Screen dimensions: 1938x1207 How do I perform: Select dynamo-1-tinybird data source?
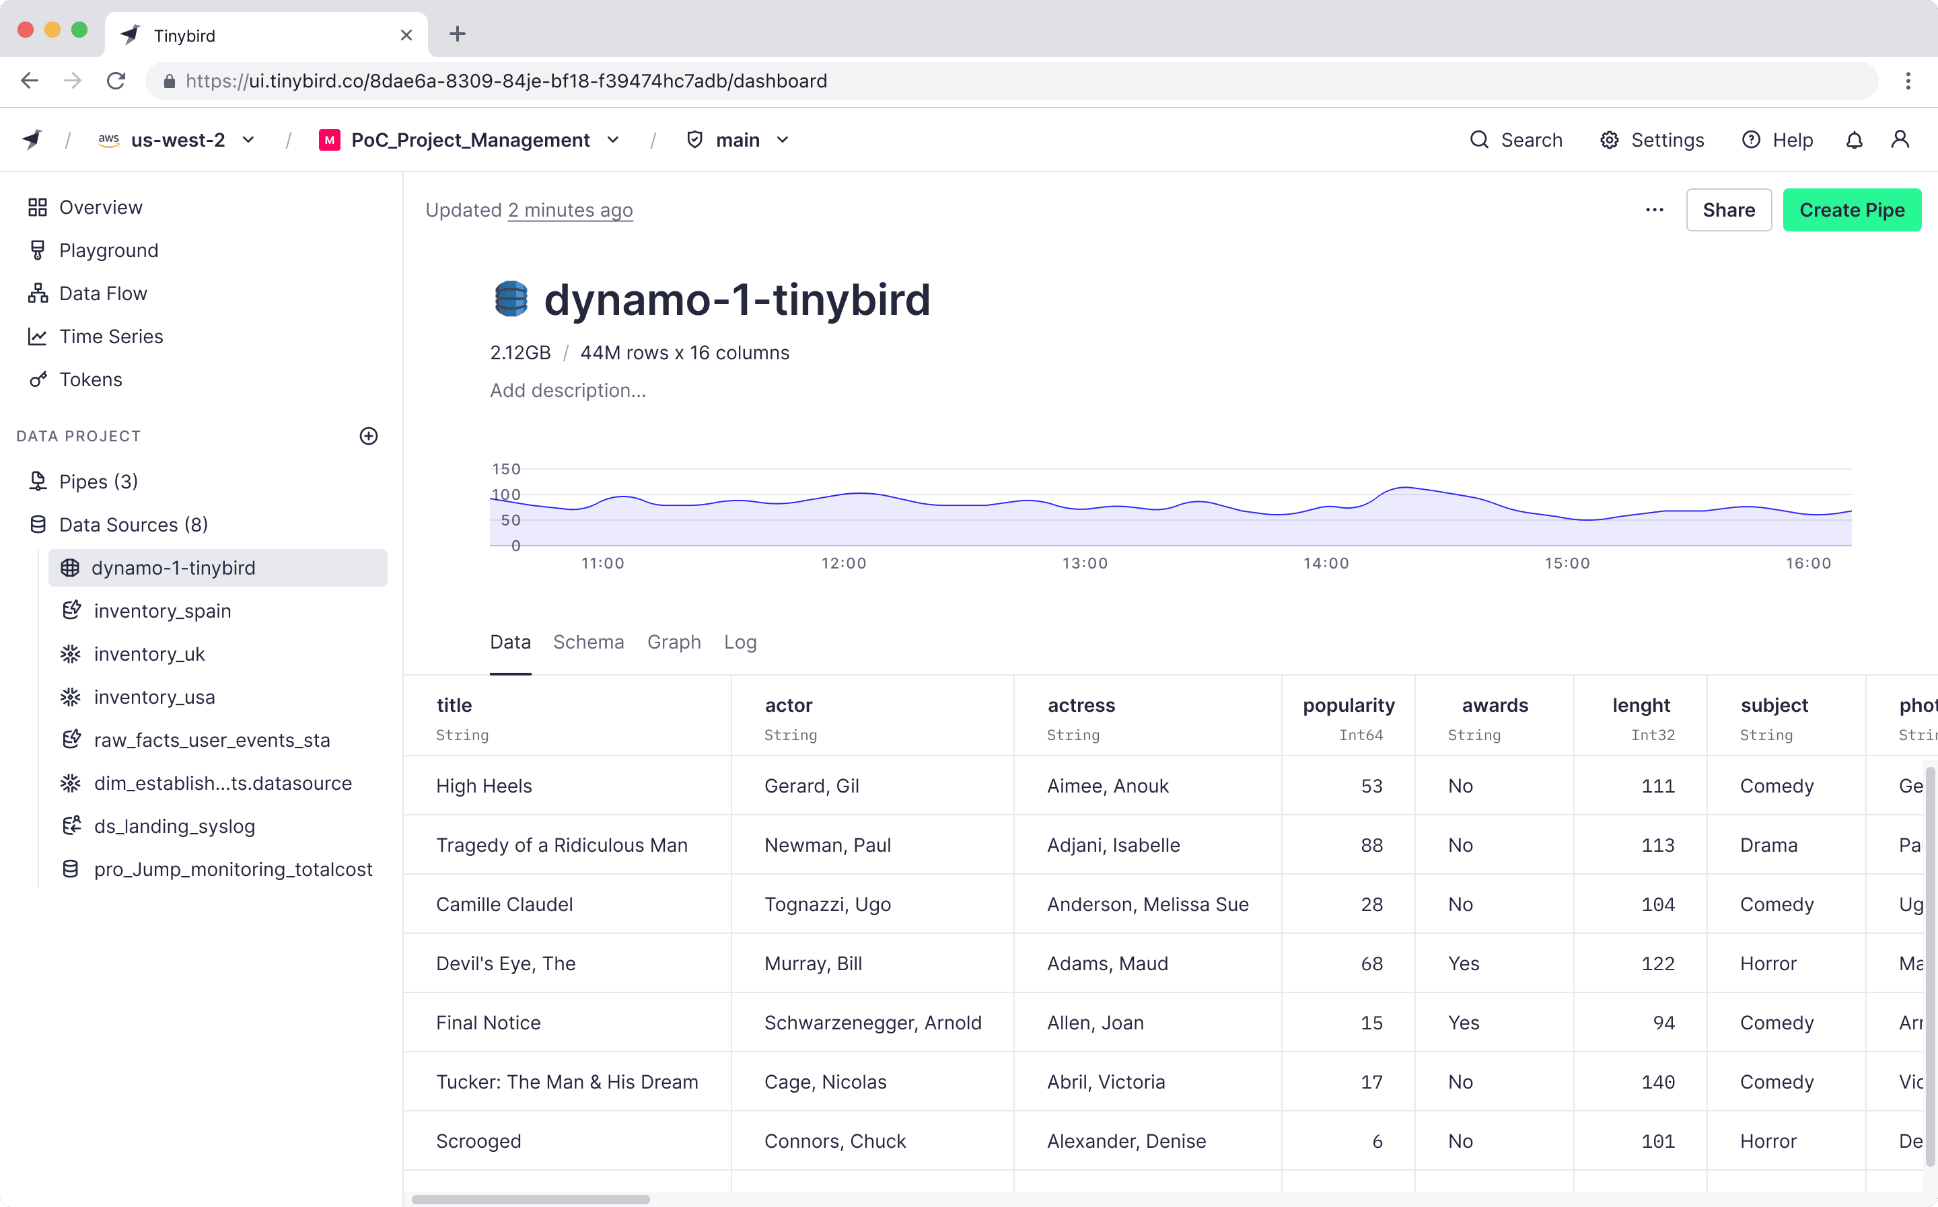[x=217, y=568]
